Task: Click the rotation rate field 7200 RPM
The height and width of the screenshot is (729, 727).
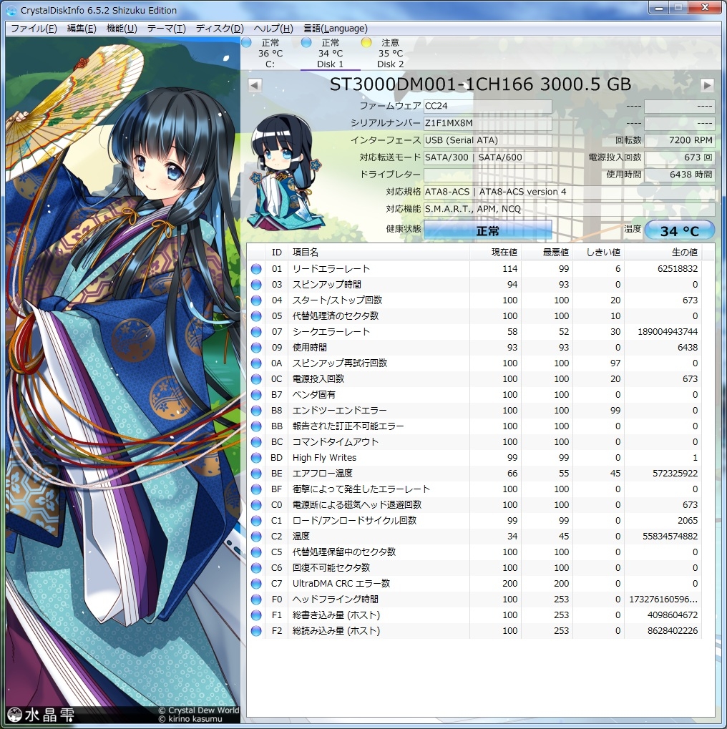Action: point(680,140)
